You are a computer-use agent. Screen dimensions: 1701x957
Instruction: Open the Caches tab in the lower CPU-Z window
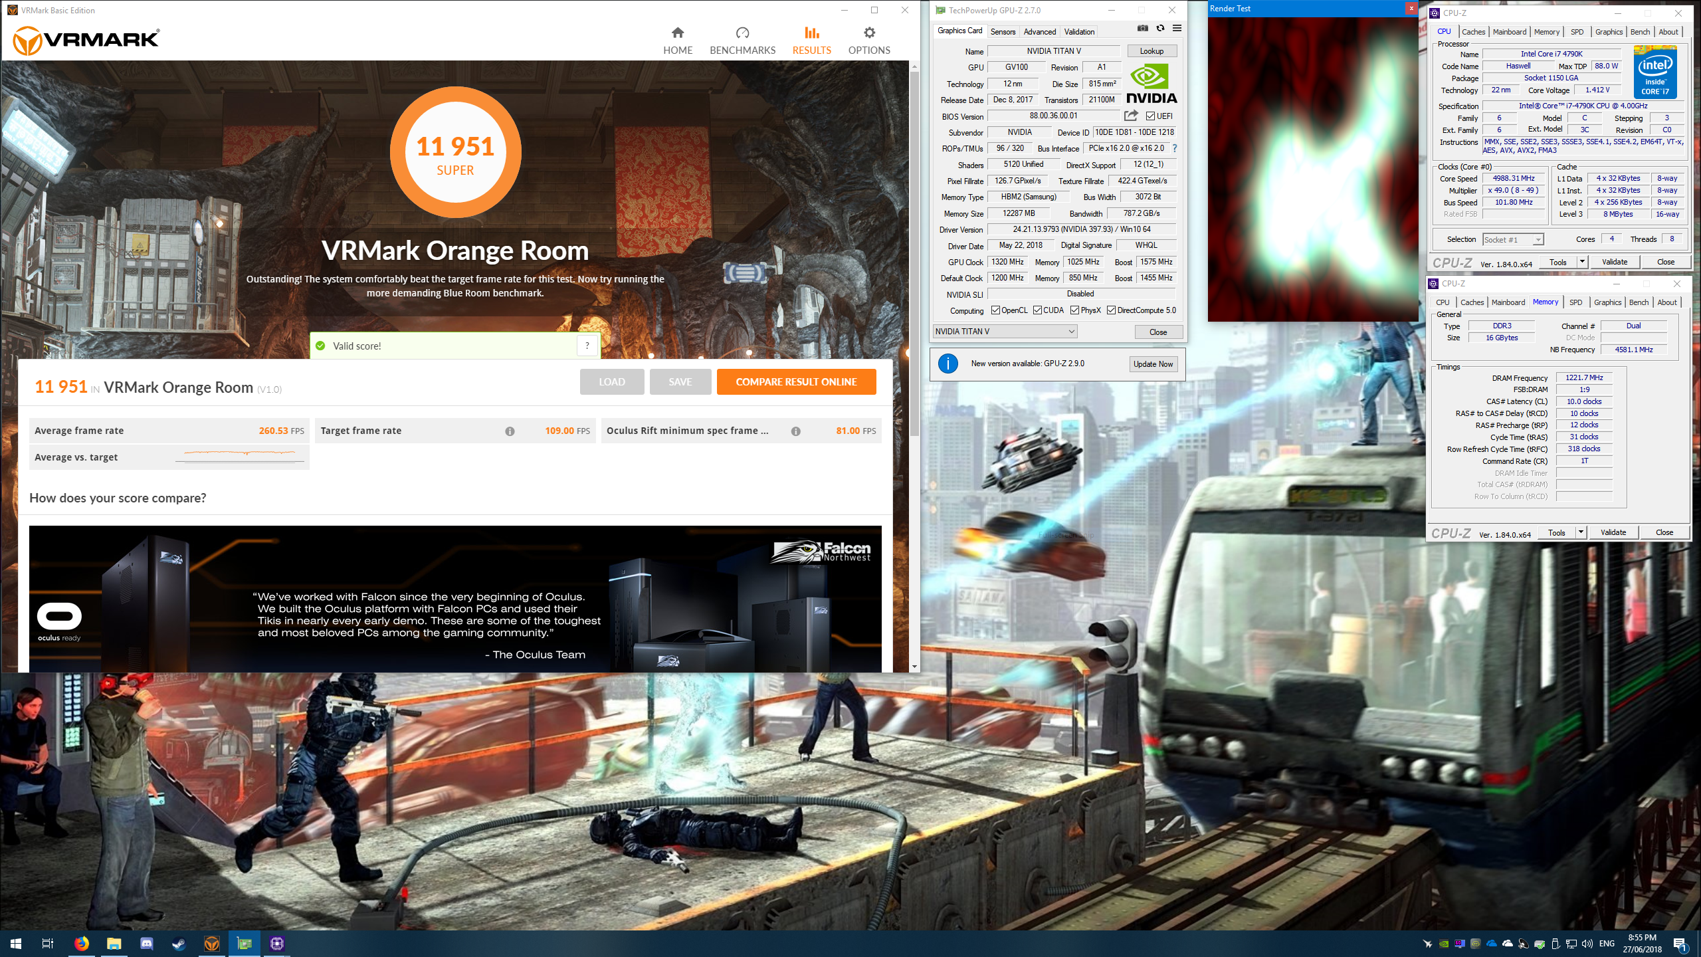point(1472,302)
